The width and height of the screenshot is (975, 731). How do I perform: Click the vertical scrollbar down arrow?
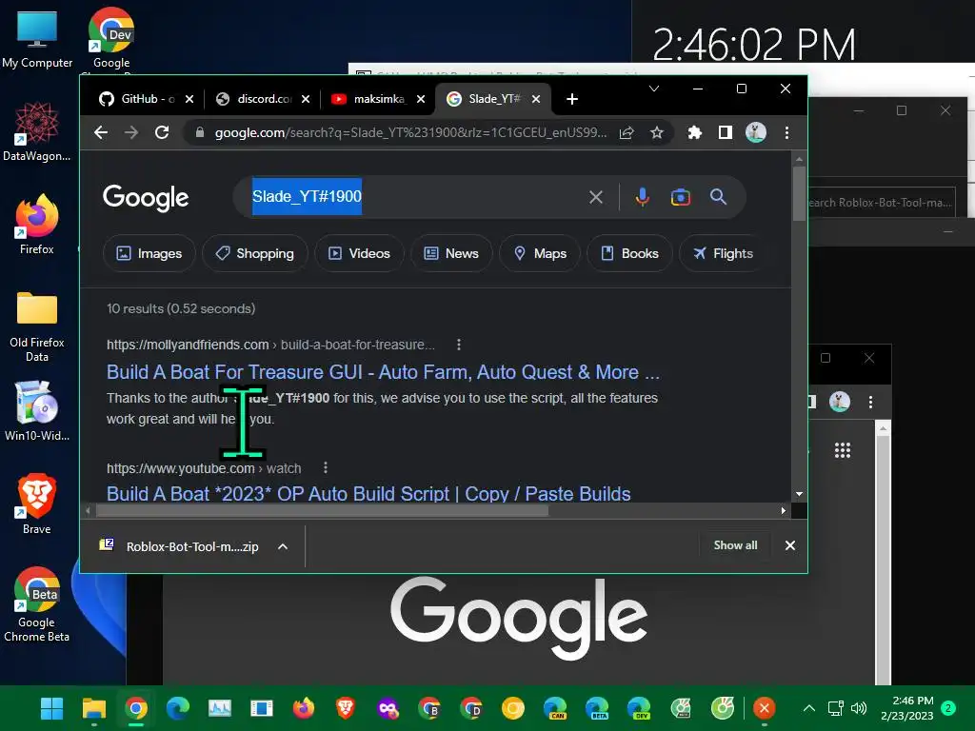click(799, 494)
